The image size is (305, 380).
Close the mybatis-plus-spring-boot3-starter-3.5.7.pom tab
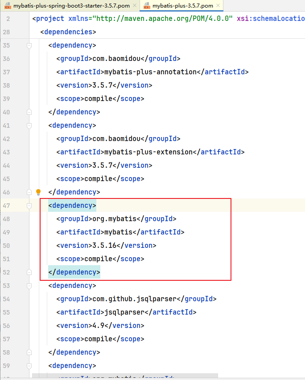click(135, 5)
